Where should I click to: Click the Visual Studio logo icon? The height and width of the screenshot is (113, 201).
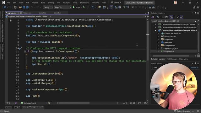click(3, 3)
